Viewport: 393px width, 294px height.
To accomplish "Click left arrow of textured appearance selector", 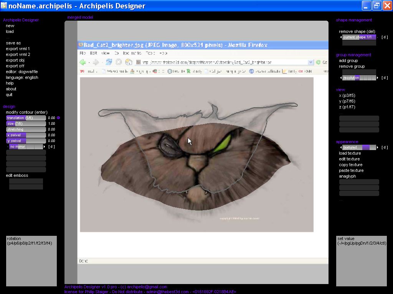I will tap(341, 147).
